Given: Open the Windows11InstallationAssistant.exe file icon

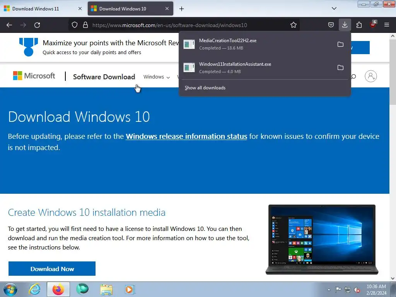Looking at the screenshot, I should (189, 67).
